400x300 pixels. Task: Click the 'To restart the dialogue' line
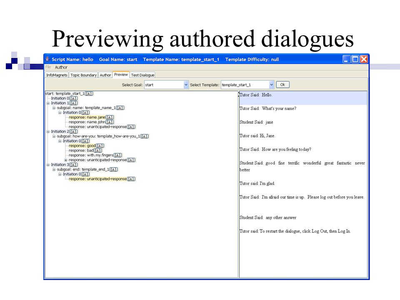pos(295,231)
